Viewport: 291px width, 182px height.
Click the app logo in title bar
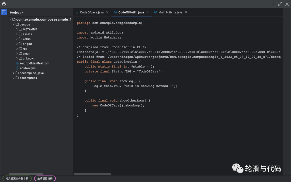(4, 4)
